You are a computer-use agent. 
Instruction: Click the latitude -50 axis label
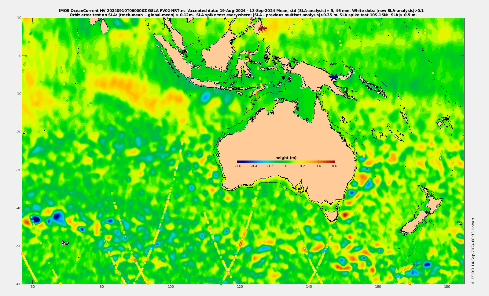click(19, 246)
